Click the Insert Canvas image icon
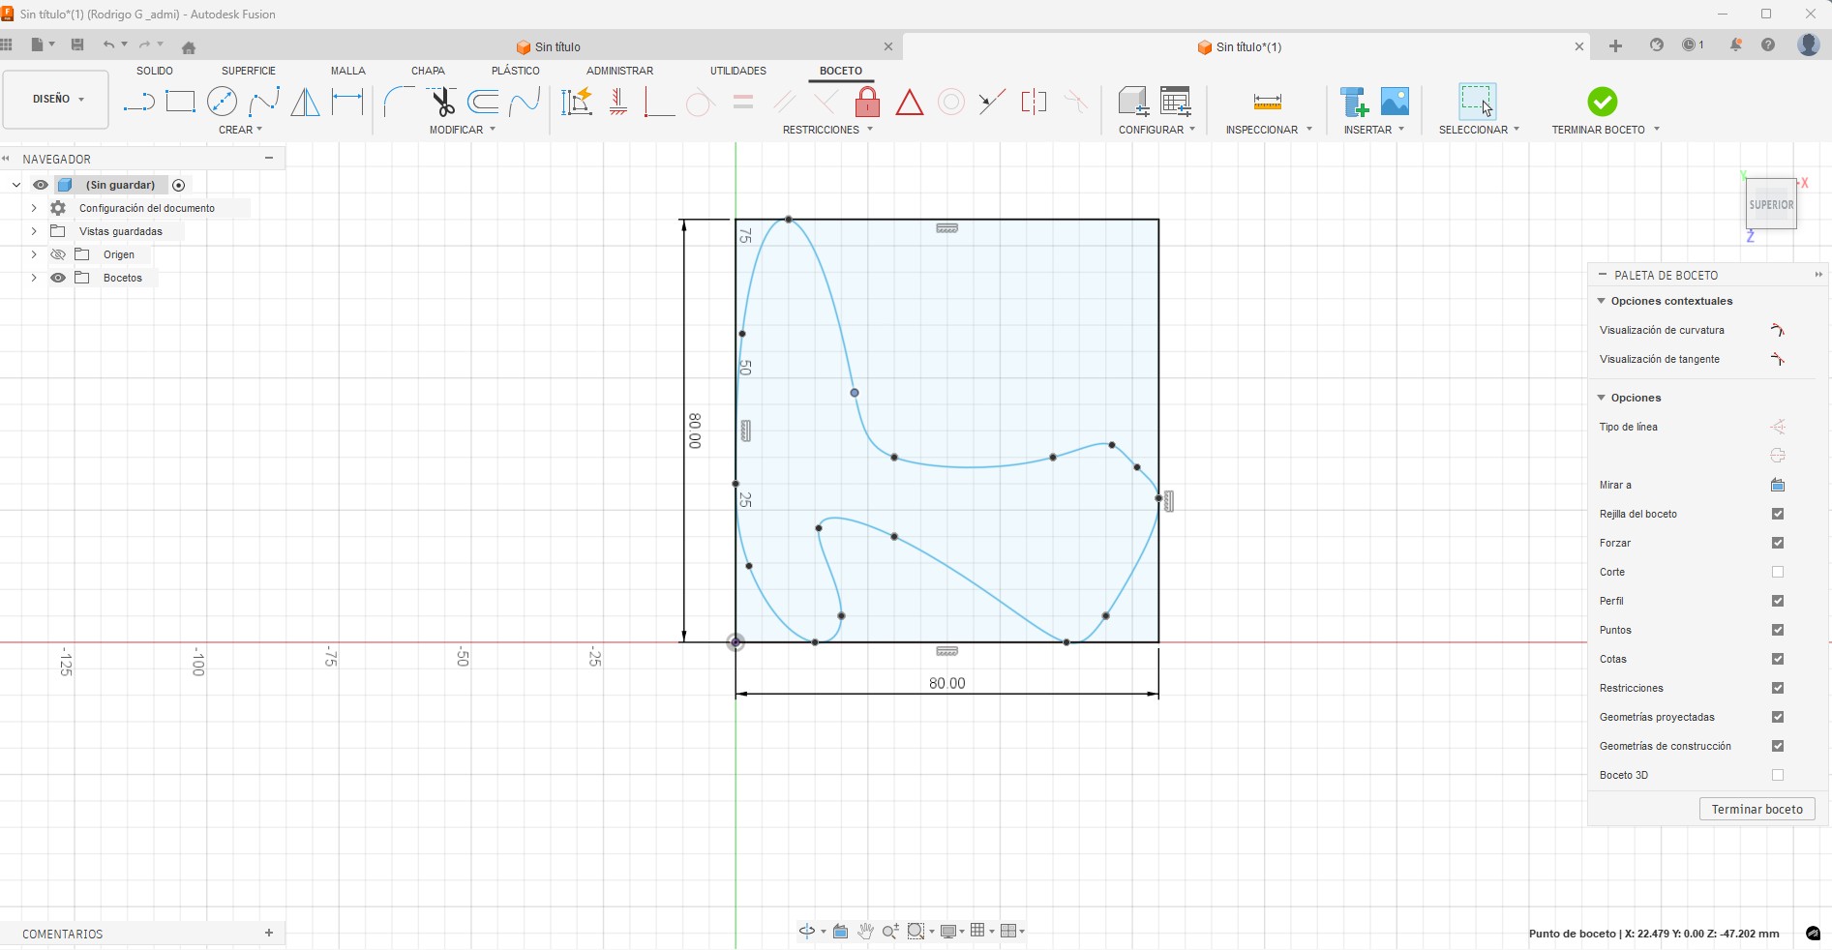1832x950 pixels. pyautogui.click(x=1395, y=102)
